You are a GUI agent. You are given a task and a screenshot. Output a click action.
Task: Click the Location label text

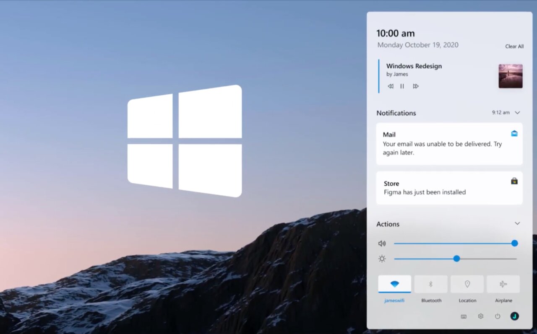click(467, 300)
